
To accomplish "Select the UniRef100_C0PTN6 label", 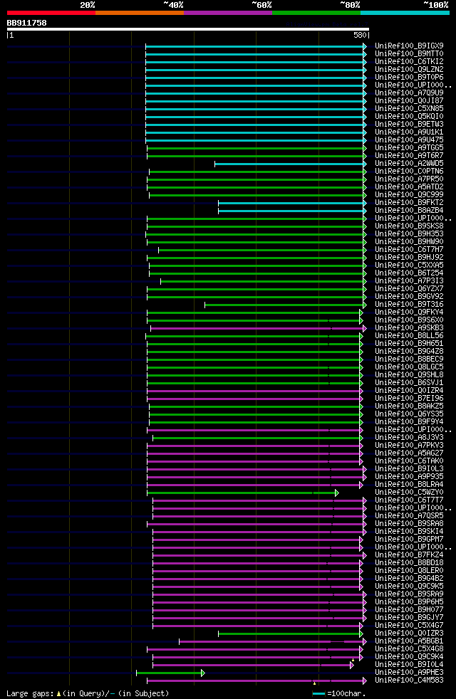I will click(x=409, y=172).
